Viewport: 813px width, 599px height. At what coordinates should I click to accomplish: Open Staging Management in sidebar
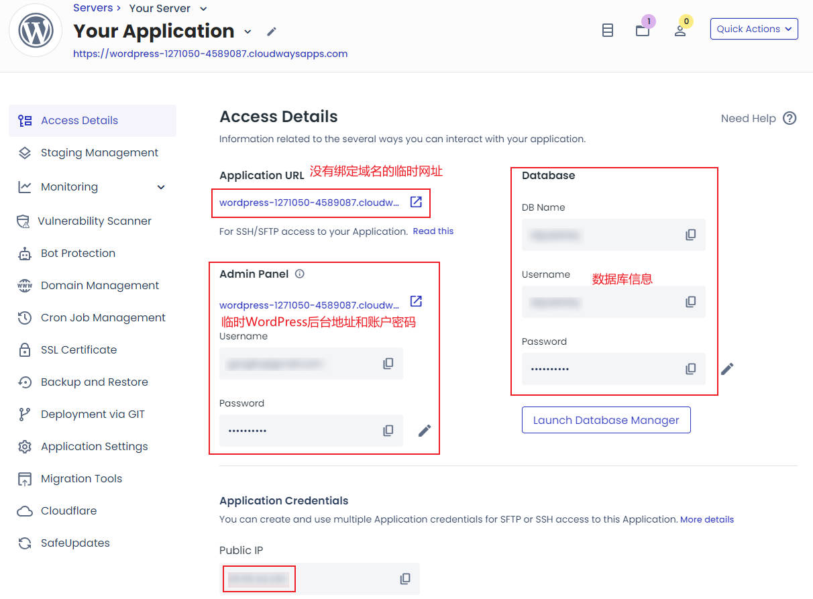point(99,153)
